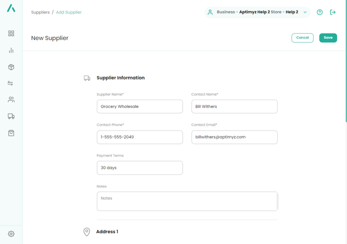
Task: Click the transfers arrows icon in sidebar
Action: point(11,83)
